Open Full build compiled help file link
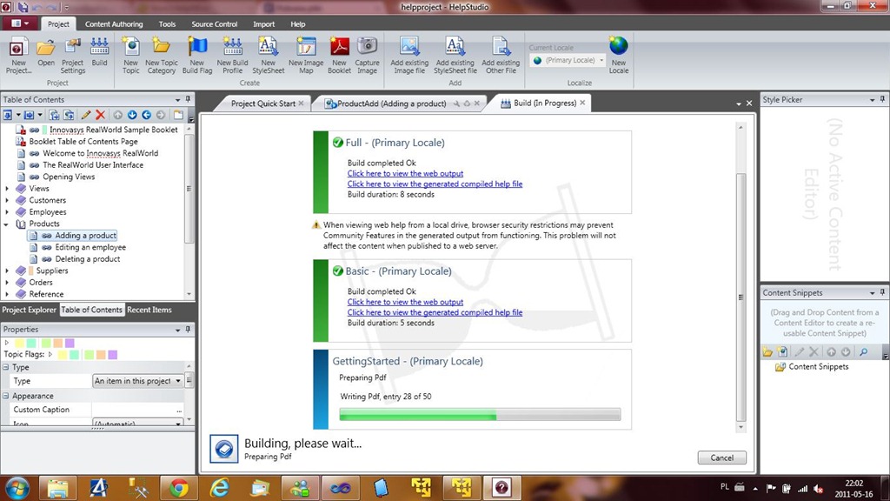The height and width of the screenshot is (501, 890). pos(435,184)
